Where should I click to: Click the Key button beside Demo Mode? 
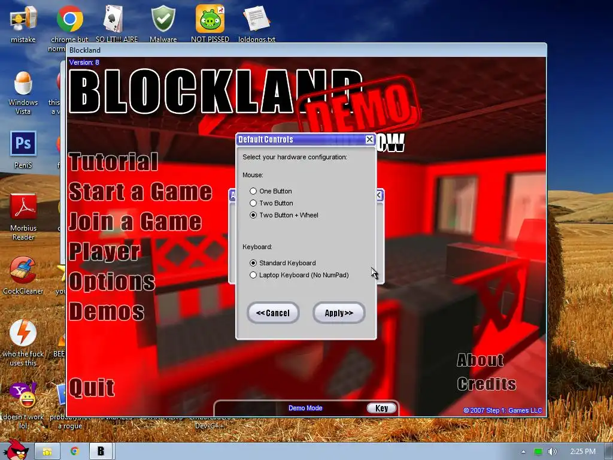[381, 408]
